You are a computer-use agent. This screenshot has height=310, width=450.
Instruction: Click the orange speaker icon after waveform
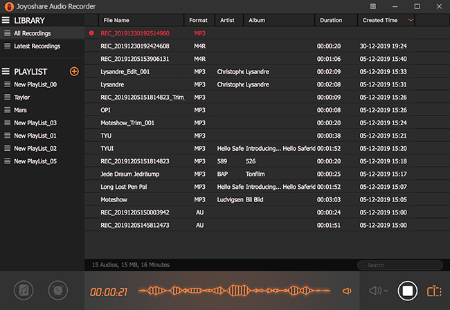tap(348, 291)
